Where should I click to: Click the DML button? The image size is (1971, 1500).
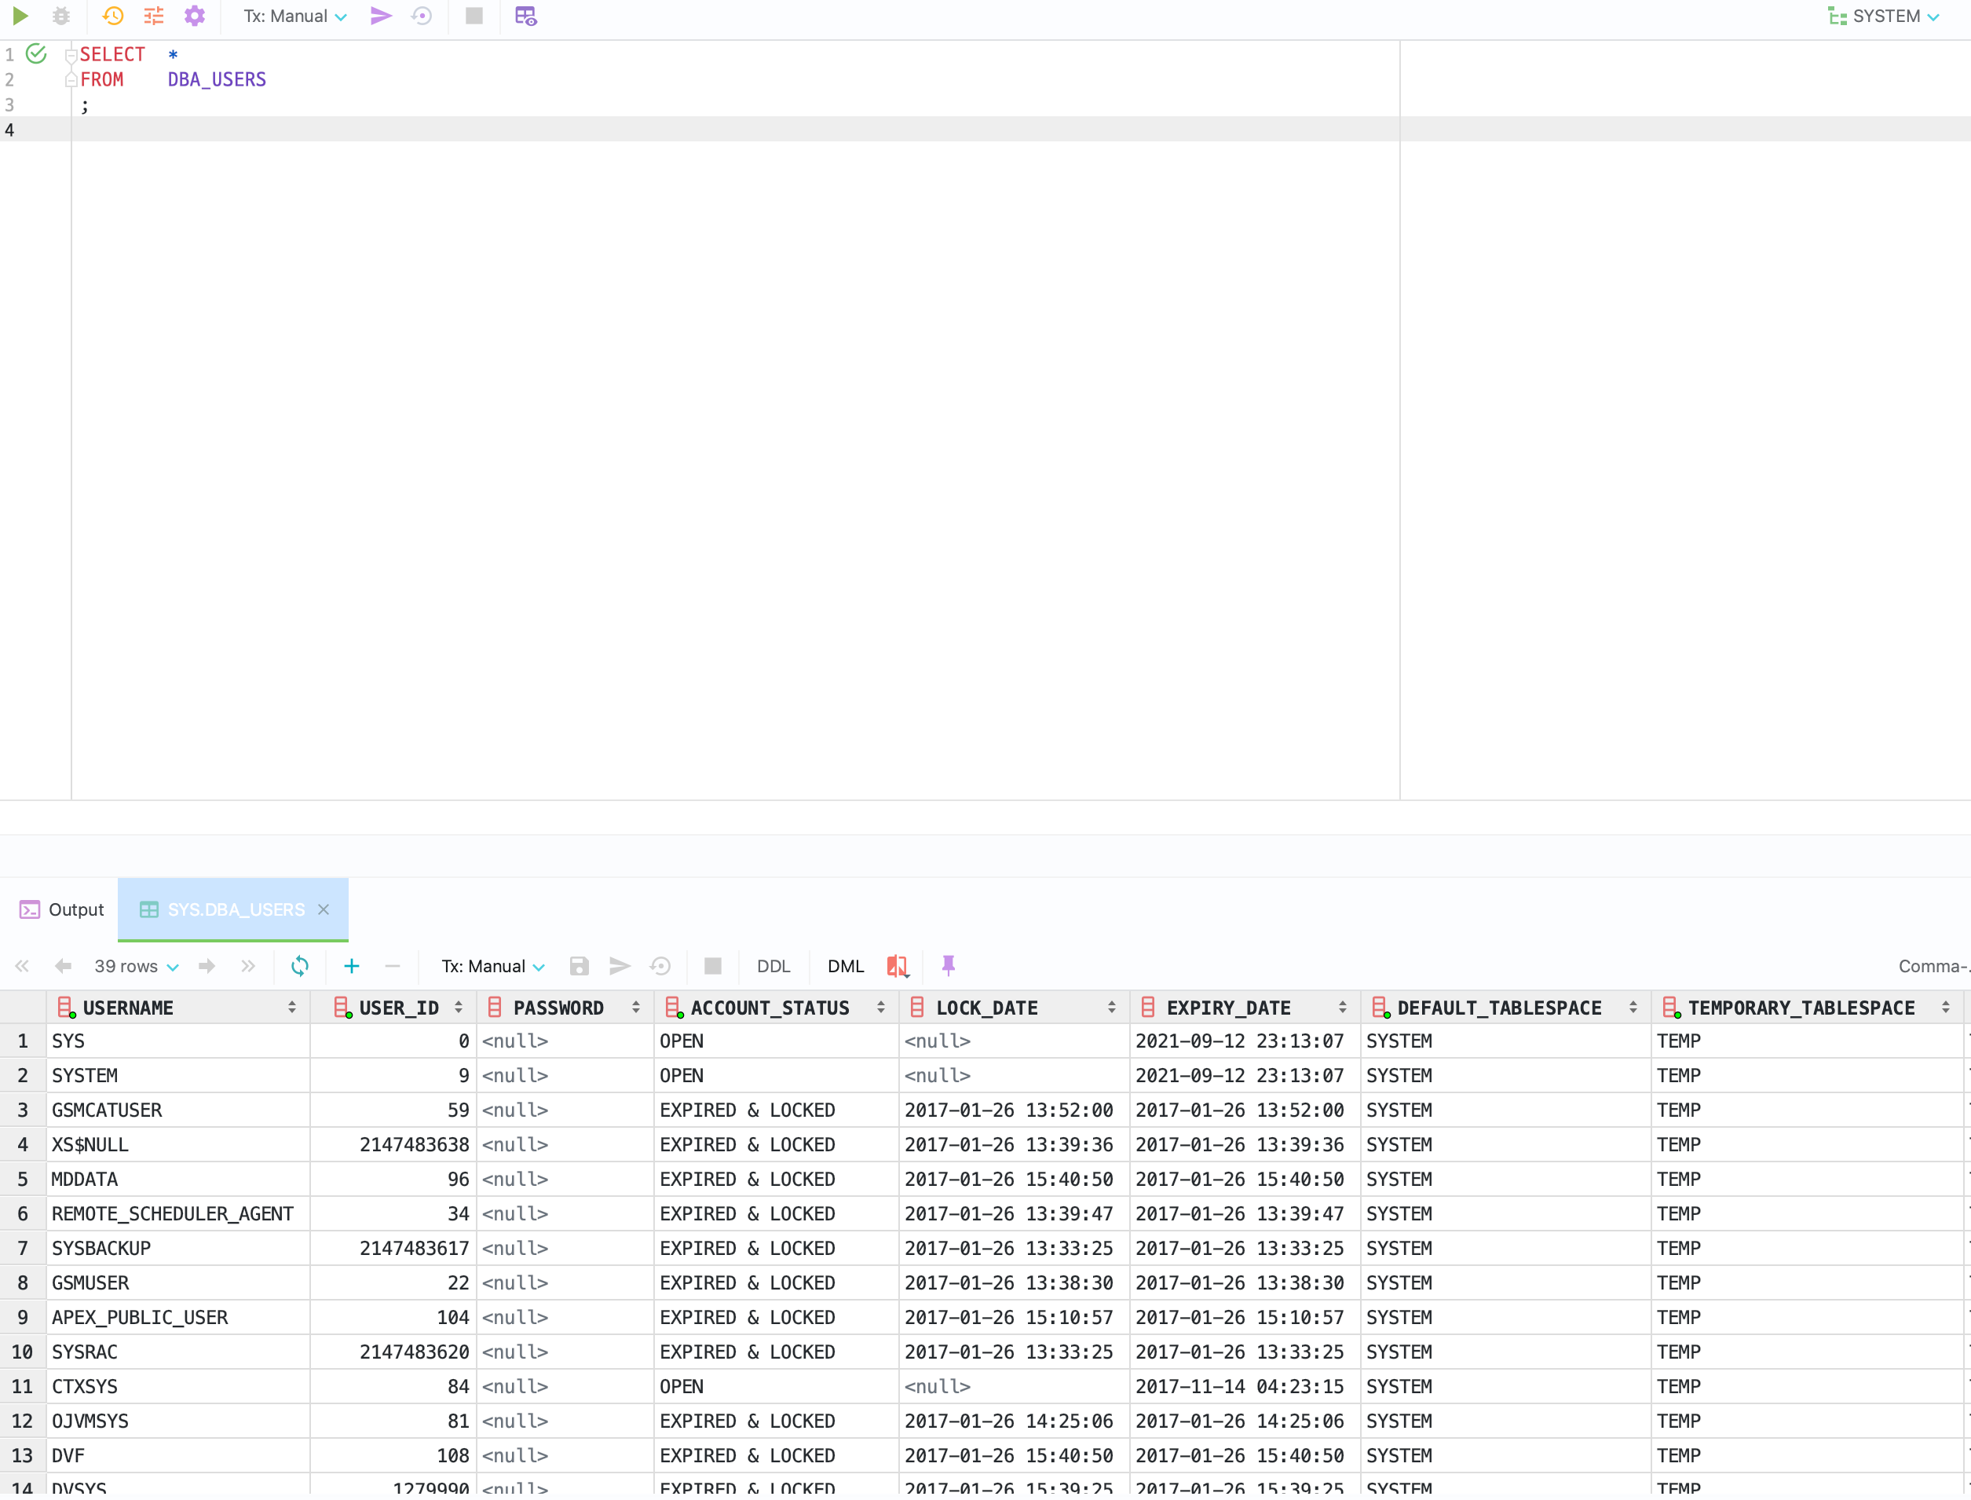[x=844, y=966]
